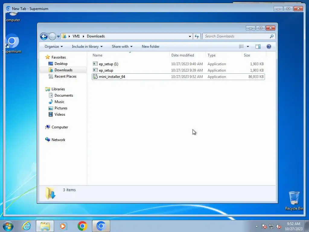Screen dimensions: 309x232
Task: Select the ep_setup (1) file icon
Action: pos(95,64)
